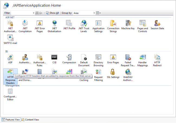Open Session State settings

click(157, 25)
